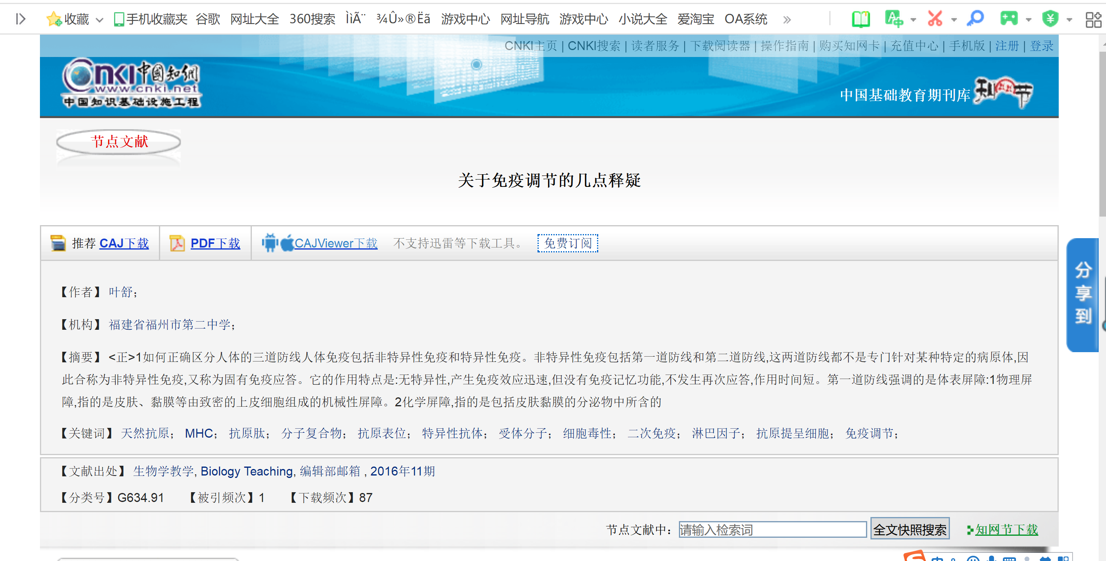
Task: Focus the 请输入检索词 search field
Action: (x=772, y=529)
